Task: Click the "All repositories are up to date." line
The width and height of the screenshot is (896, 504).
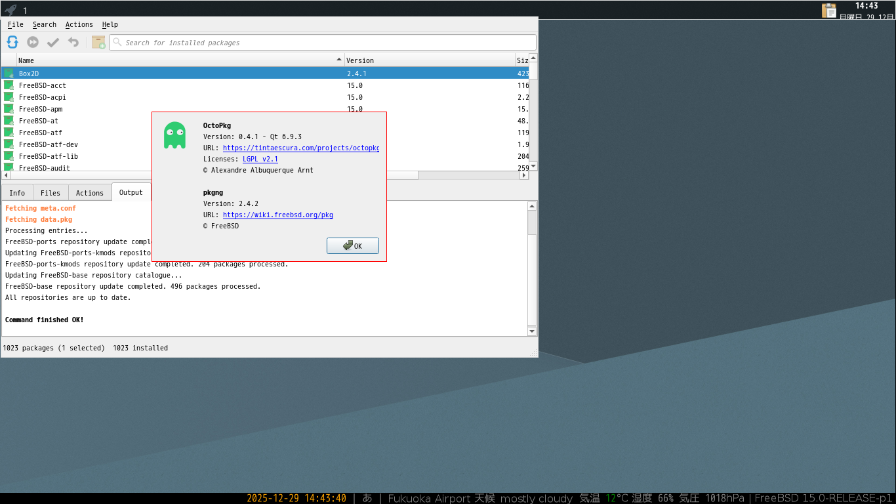Action: (x=68, y=297)
